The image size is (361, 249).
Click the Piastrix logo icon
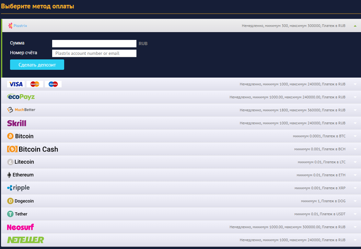pyautogui.click(x=11, y=26)
